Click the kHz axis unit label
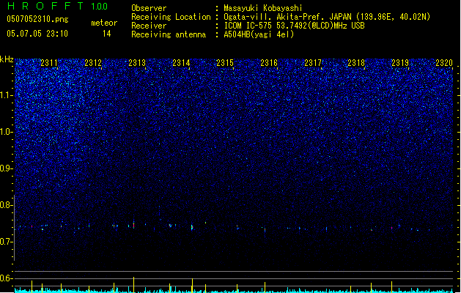Image resolution: width=461 pixels, height=293 pixels. pyautogui.click(x=7, y=59)
